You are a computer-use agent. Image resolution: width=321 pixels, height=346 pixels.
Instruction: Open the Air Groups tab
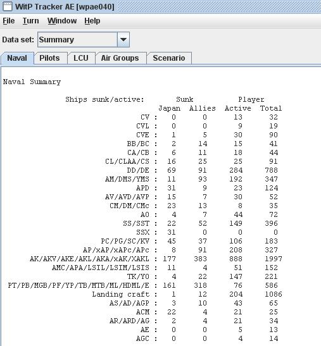coord(120,58)
